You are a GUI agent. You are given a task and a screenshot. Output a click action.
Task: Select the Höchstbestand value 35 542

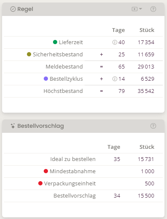(146, 91)
